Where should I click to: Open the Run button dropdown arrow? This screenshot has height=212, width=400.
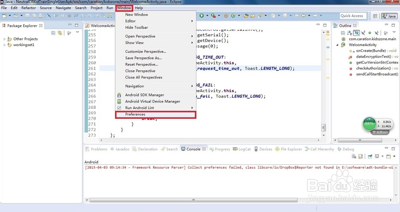[x=207, y=16]
